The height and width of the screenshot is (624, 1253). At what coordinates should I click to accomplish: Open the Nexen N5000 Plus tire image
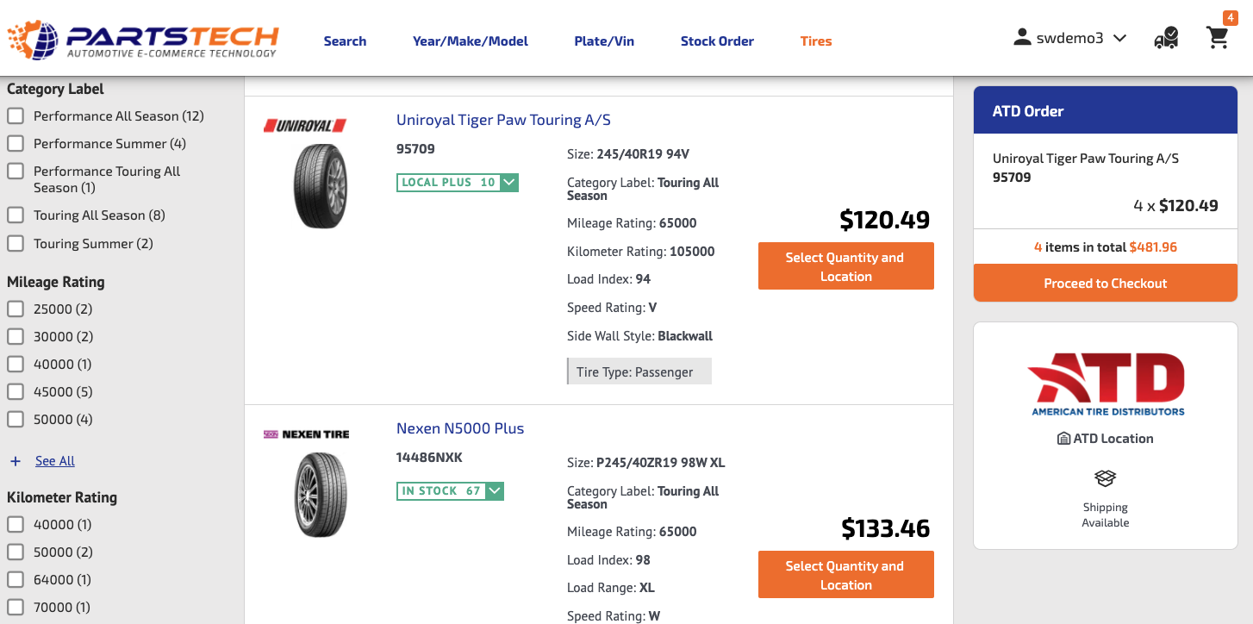coord(320,495)
